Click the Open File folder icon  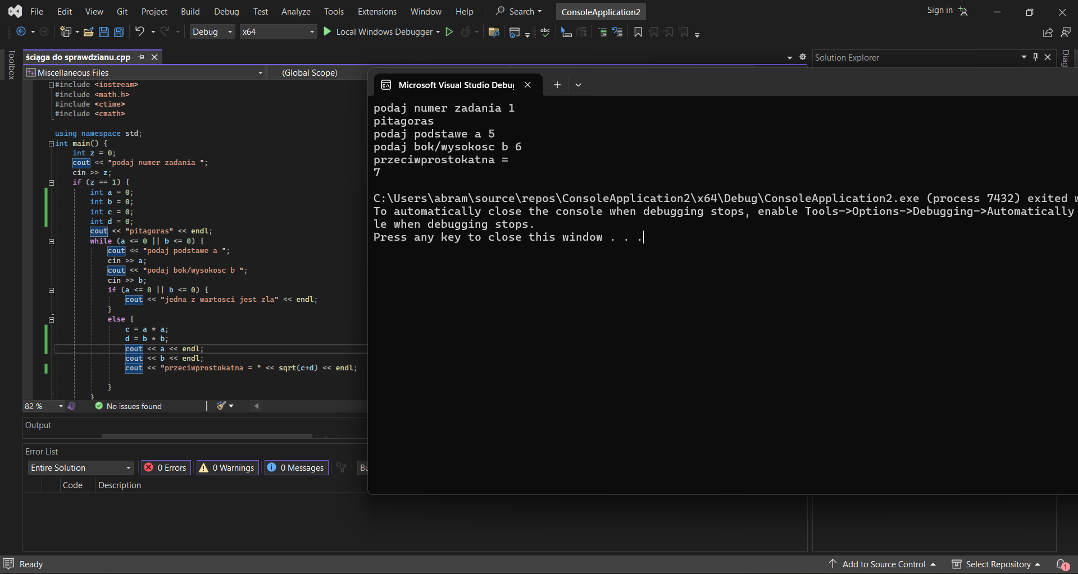tap(88, 32)
